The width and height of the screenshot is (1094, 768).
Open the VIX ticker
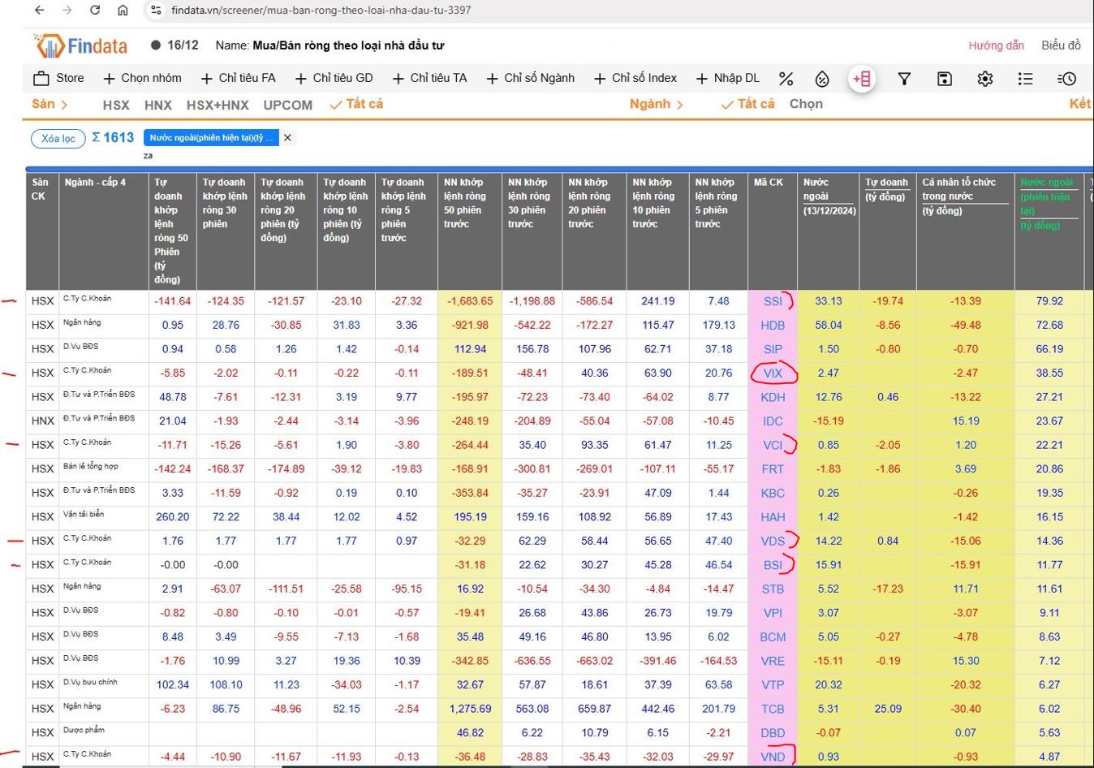click(x=773, y=373)
